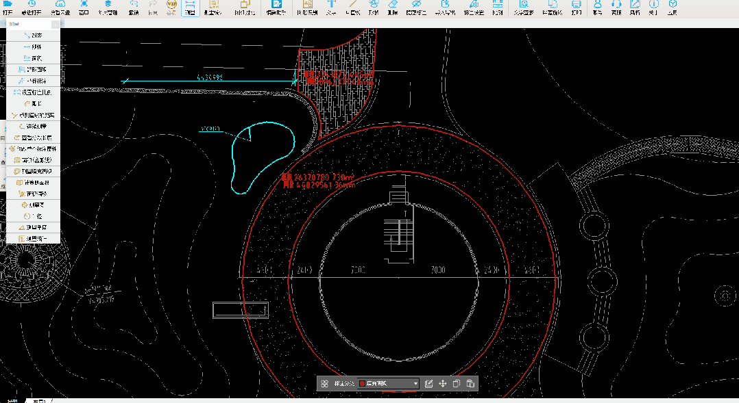Choose the Radius clock-icon menu item
Screen dimensions: 739x403
coord(33,216)
